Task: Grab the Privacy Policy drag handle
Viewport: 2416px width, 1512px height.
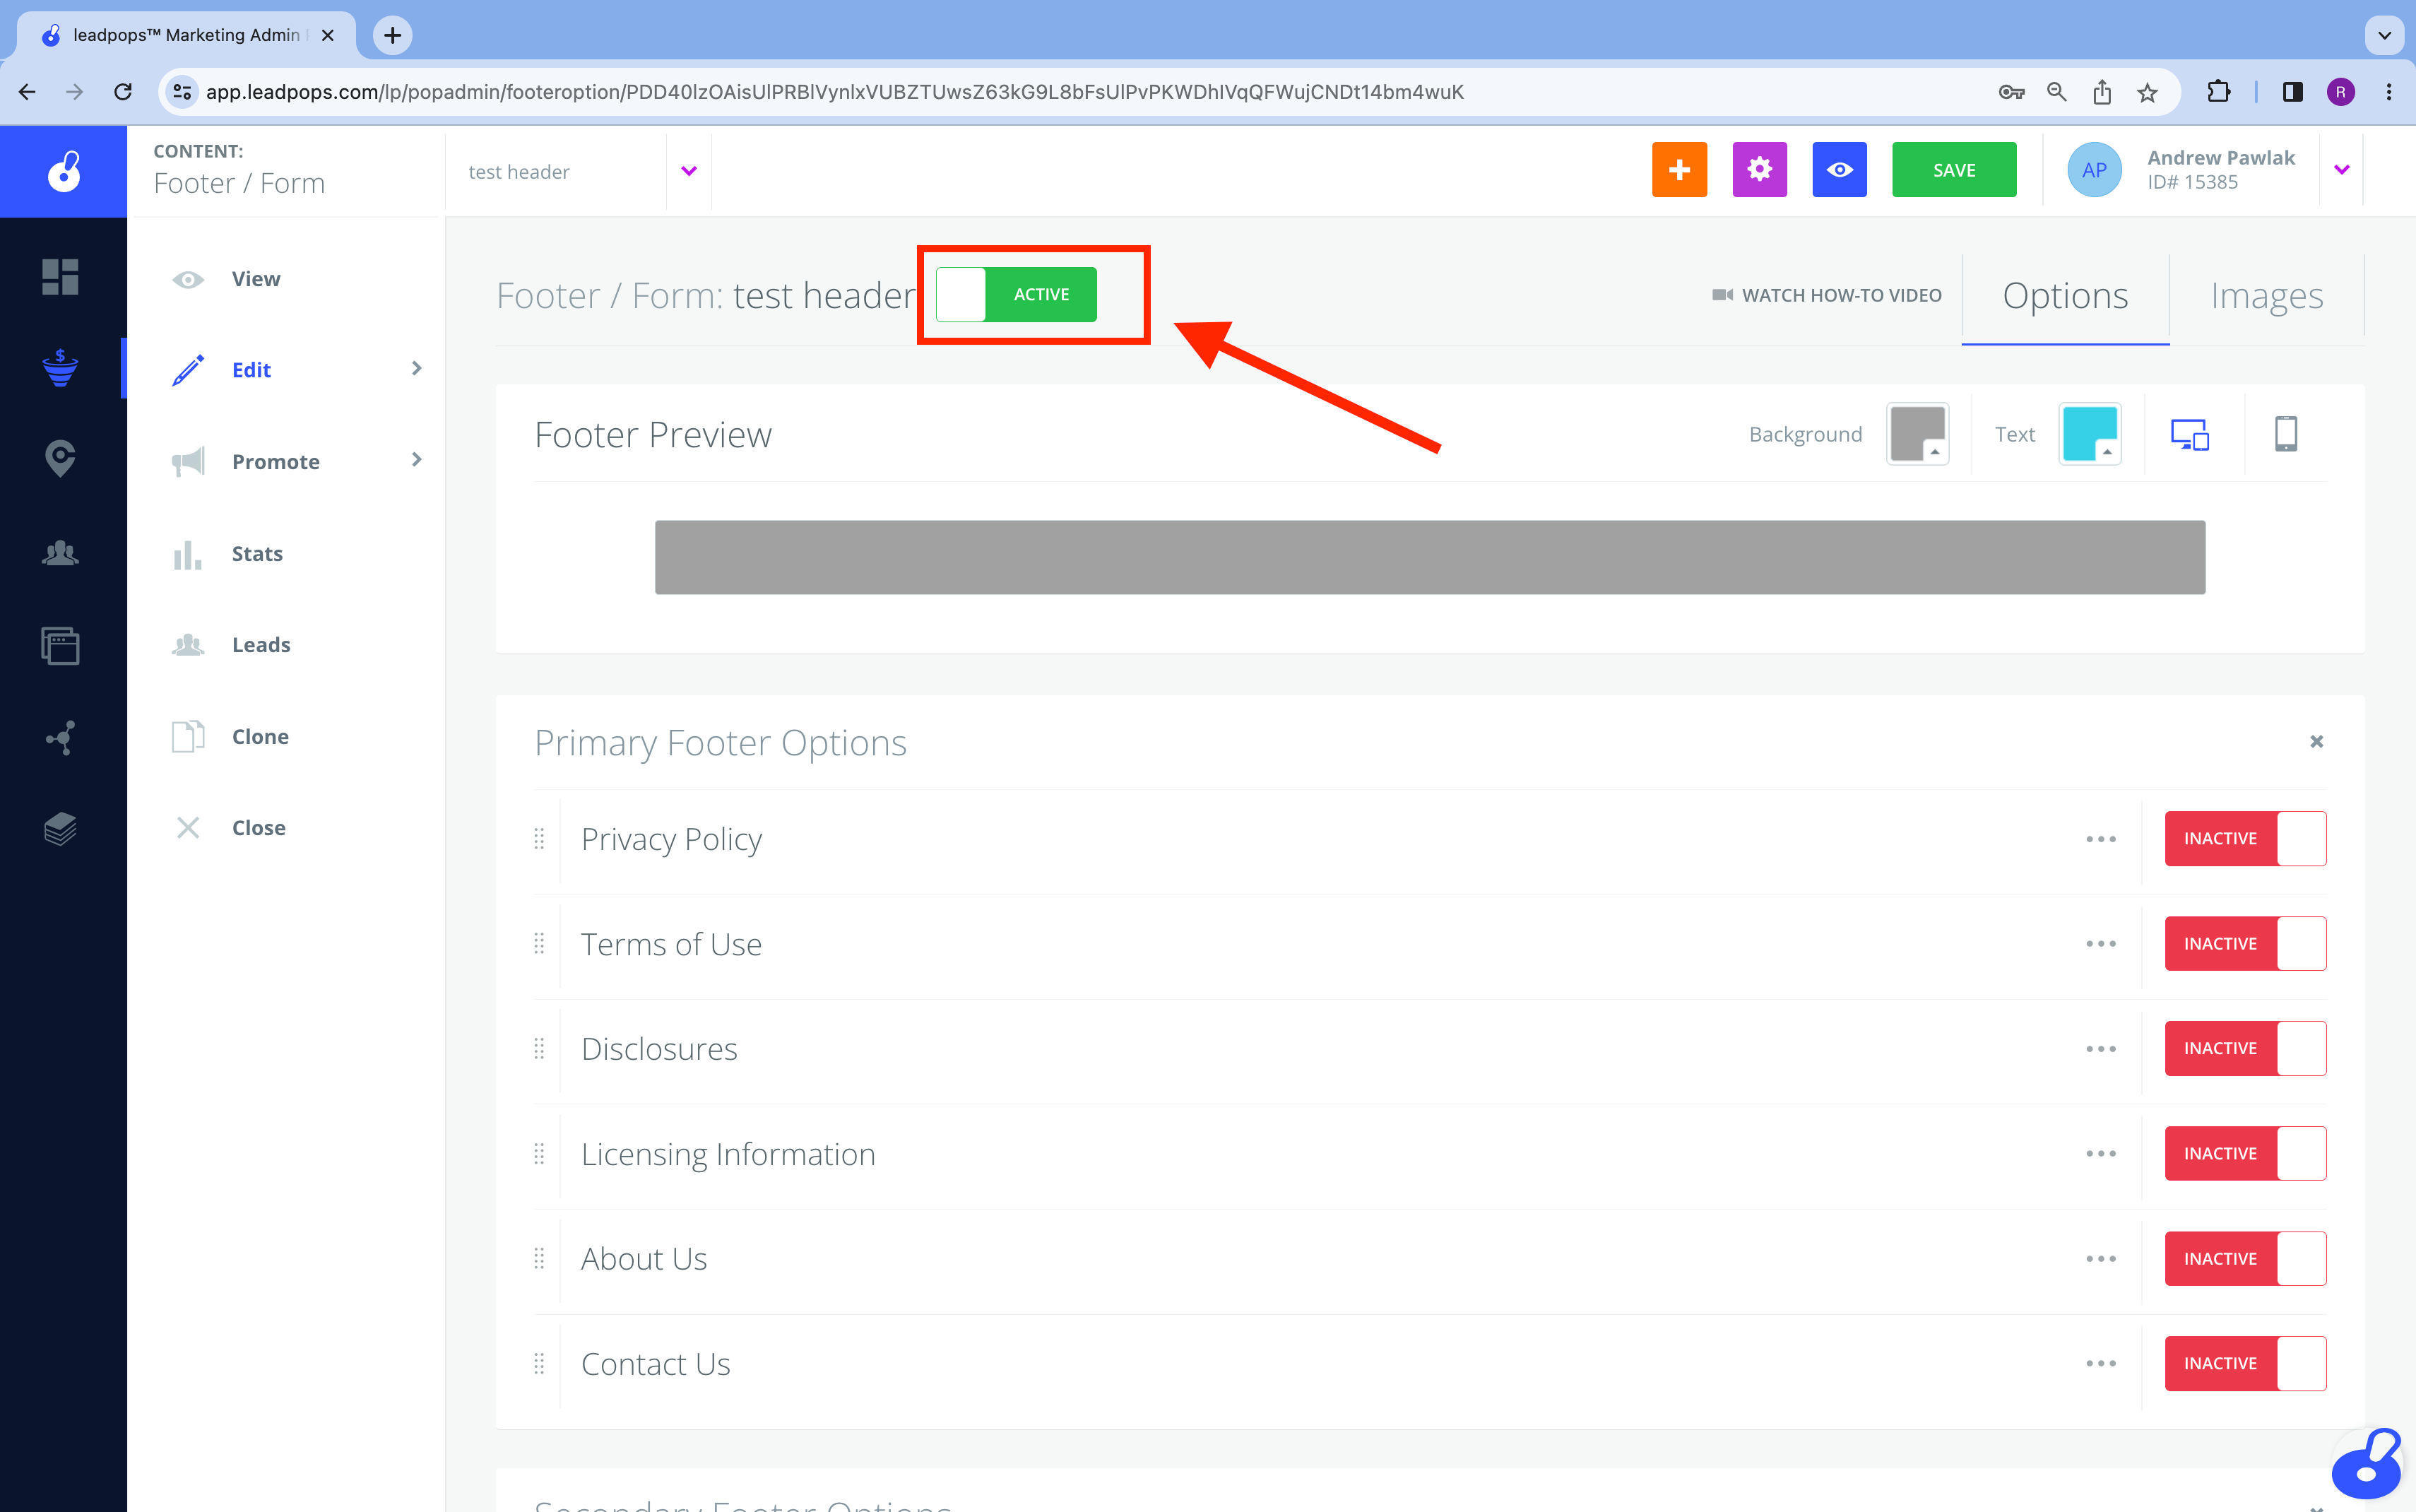Action: [539, 839]
